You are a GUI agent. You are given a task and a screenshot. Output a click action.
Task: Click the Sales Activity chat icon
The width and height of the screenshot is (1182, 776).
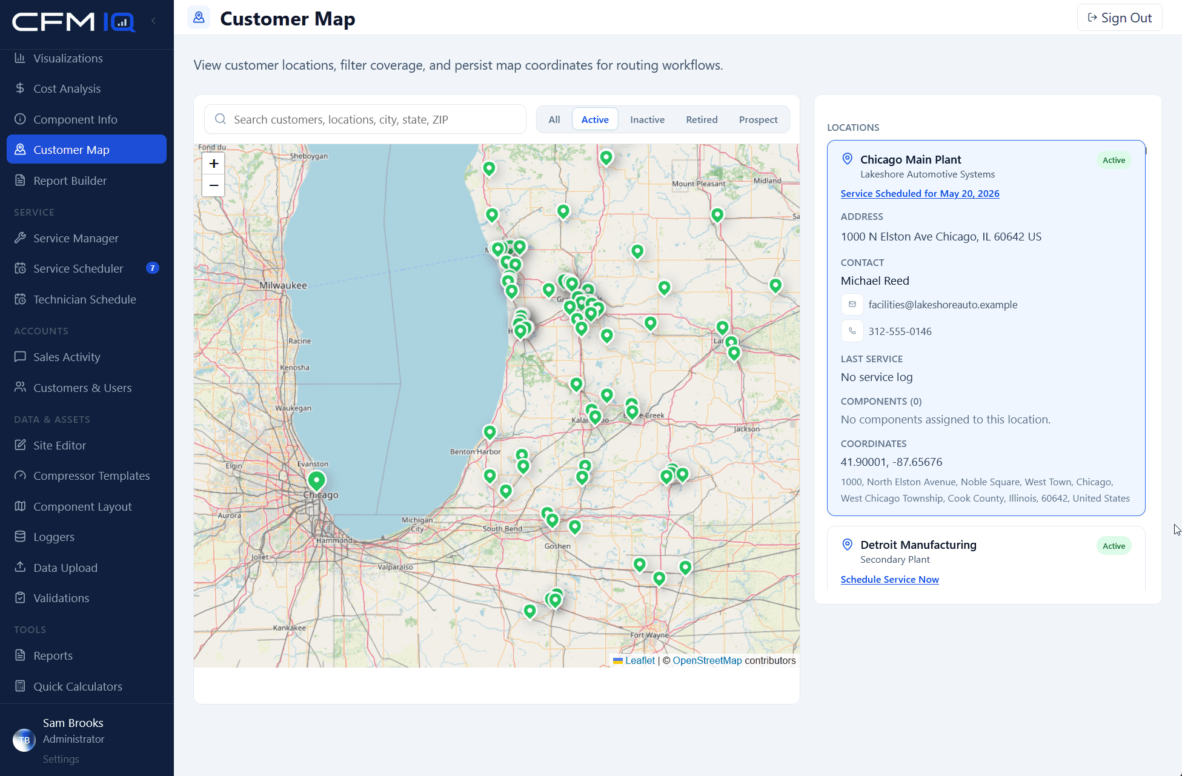[x=20, y=357]
